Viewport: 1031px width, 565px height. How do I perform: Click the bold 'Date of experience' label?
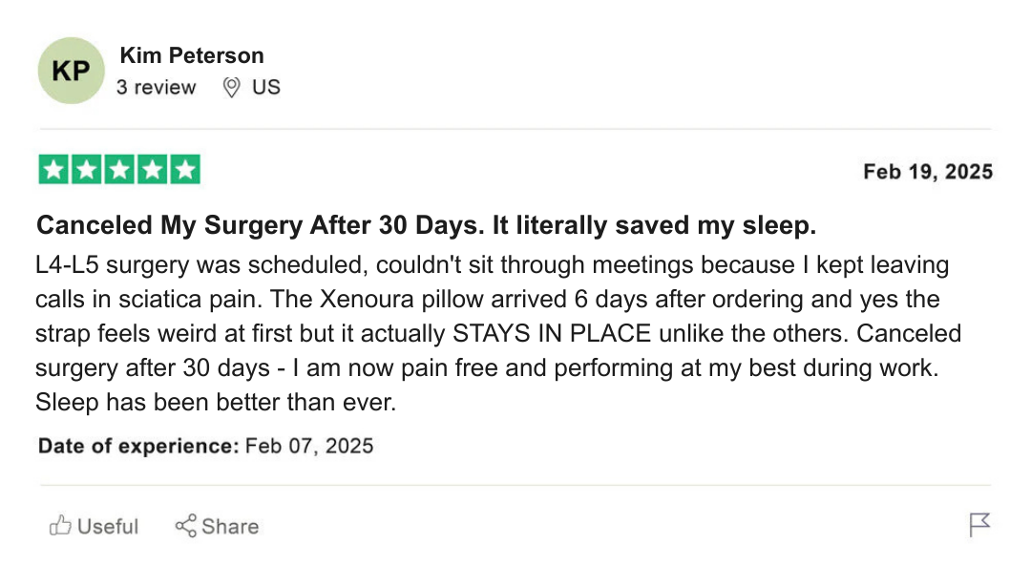pyautogui.click(x=138, y=446)
